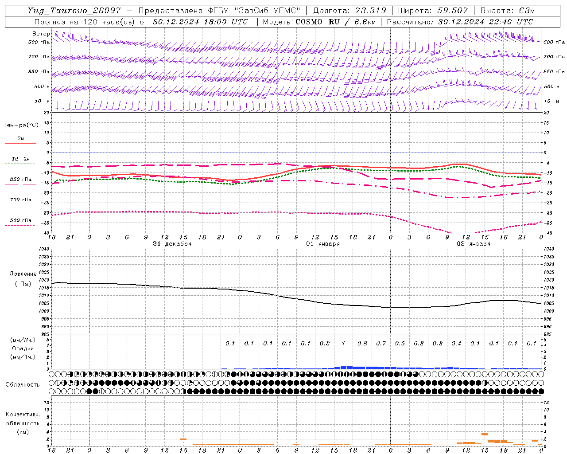Viewport: 567px width, 454px height.
Task: Click the Ветер panel label
Action: [41, 34]
